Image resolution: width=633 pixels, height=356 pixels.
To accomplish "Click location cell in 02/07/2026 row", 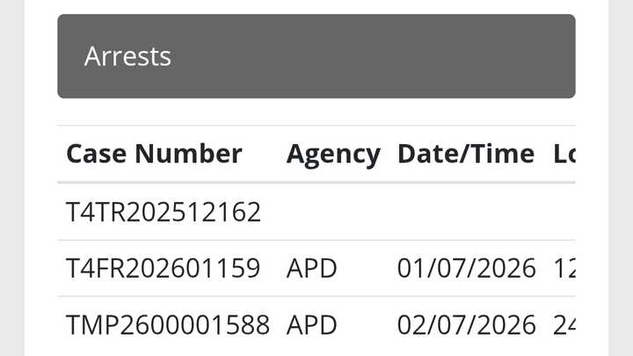I will tap(564, 324).
